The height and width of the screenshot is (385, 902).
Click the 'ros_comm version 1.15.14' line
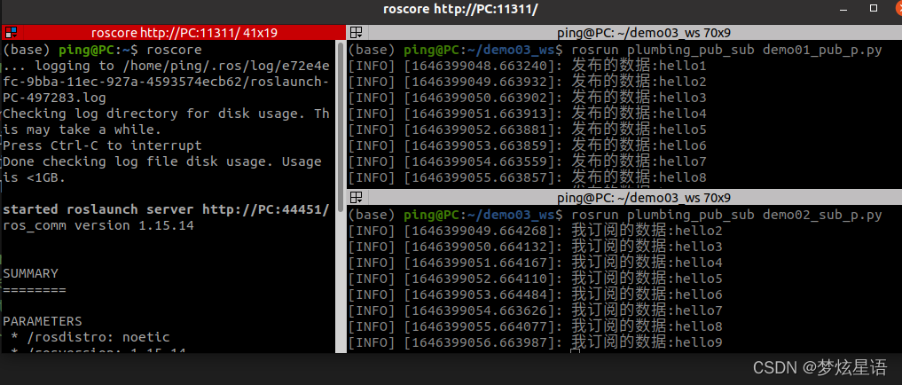click(98, 225)
